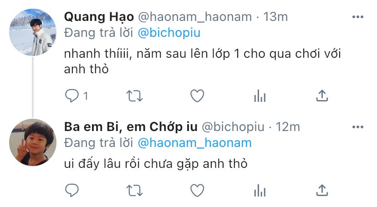This screenshot has width=377, height=207.
Task: View analytics for @bichopiu's tweet
Action: pos(260,191)
